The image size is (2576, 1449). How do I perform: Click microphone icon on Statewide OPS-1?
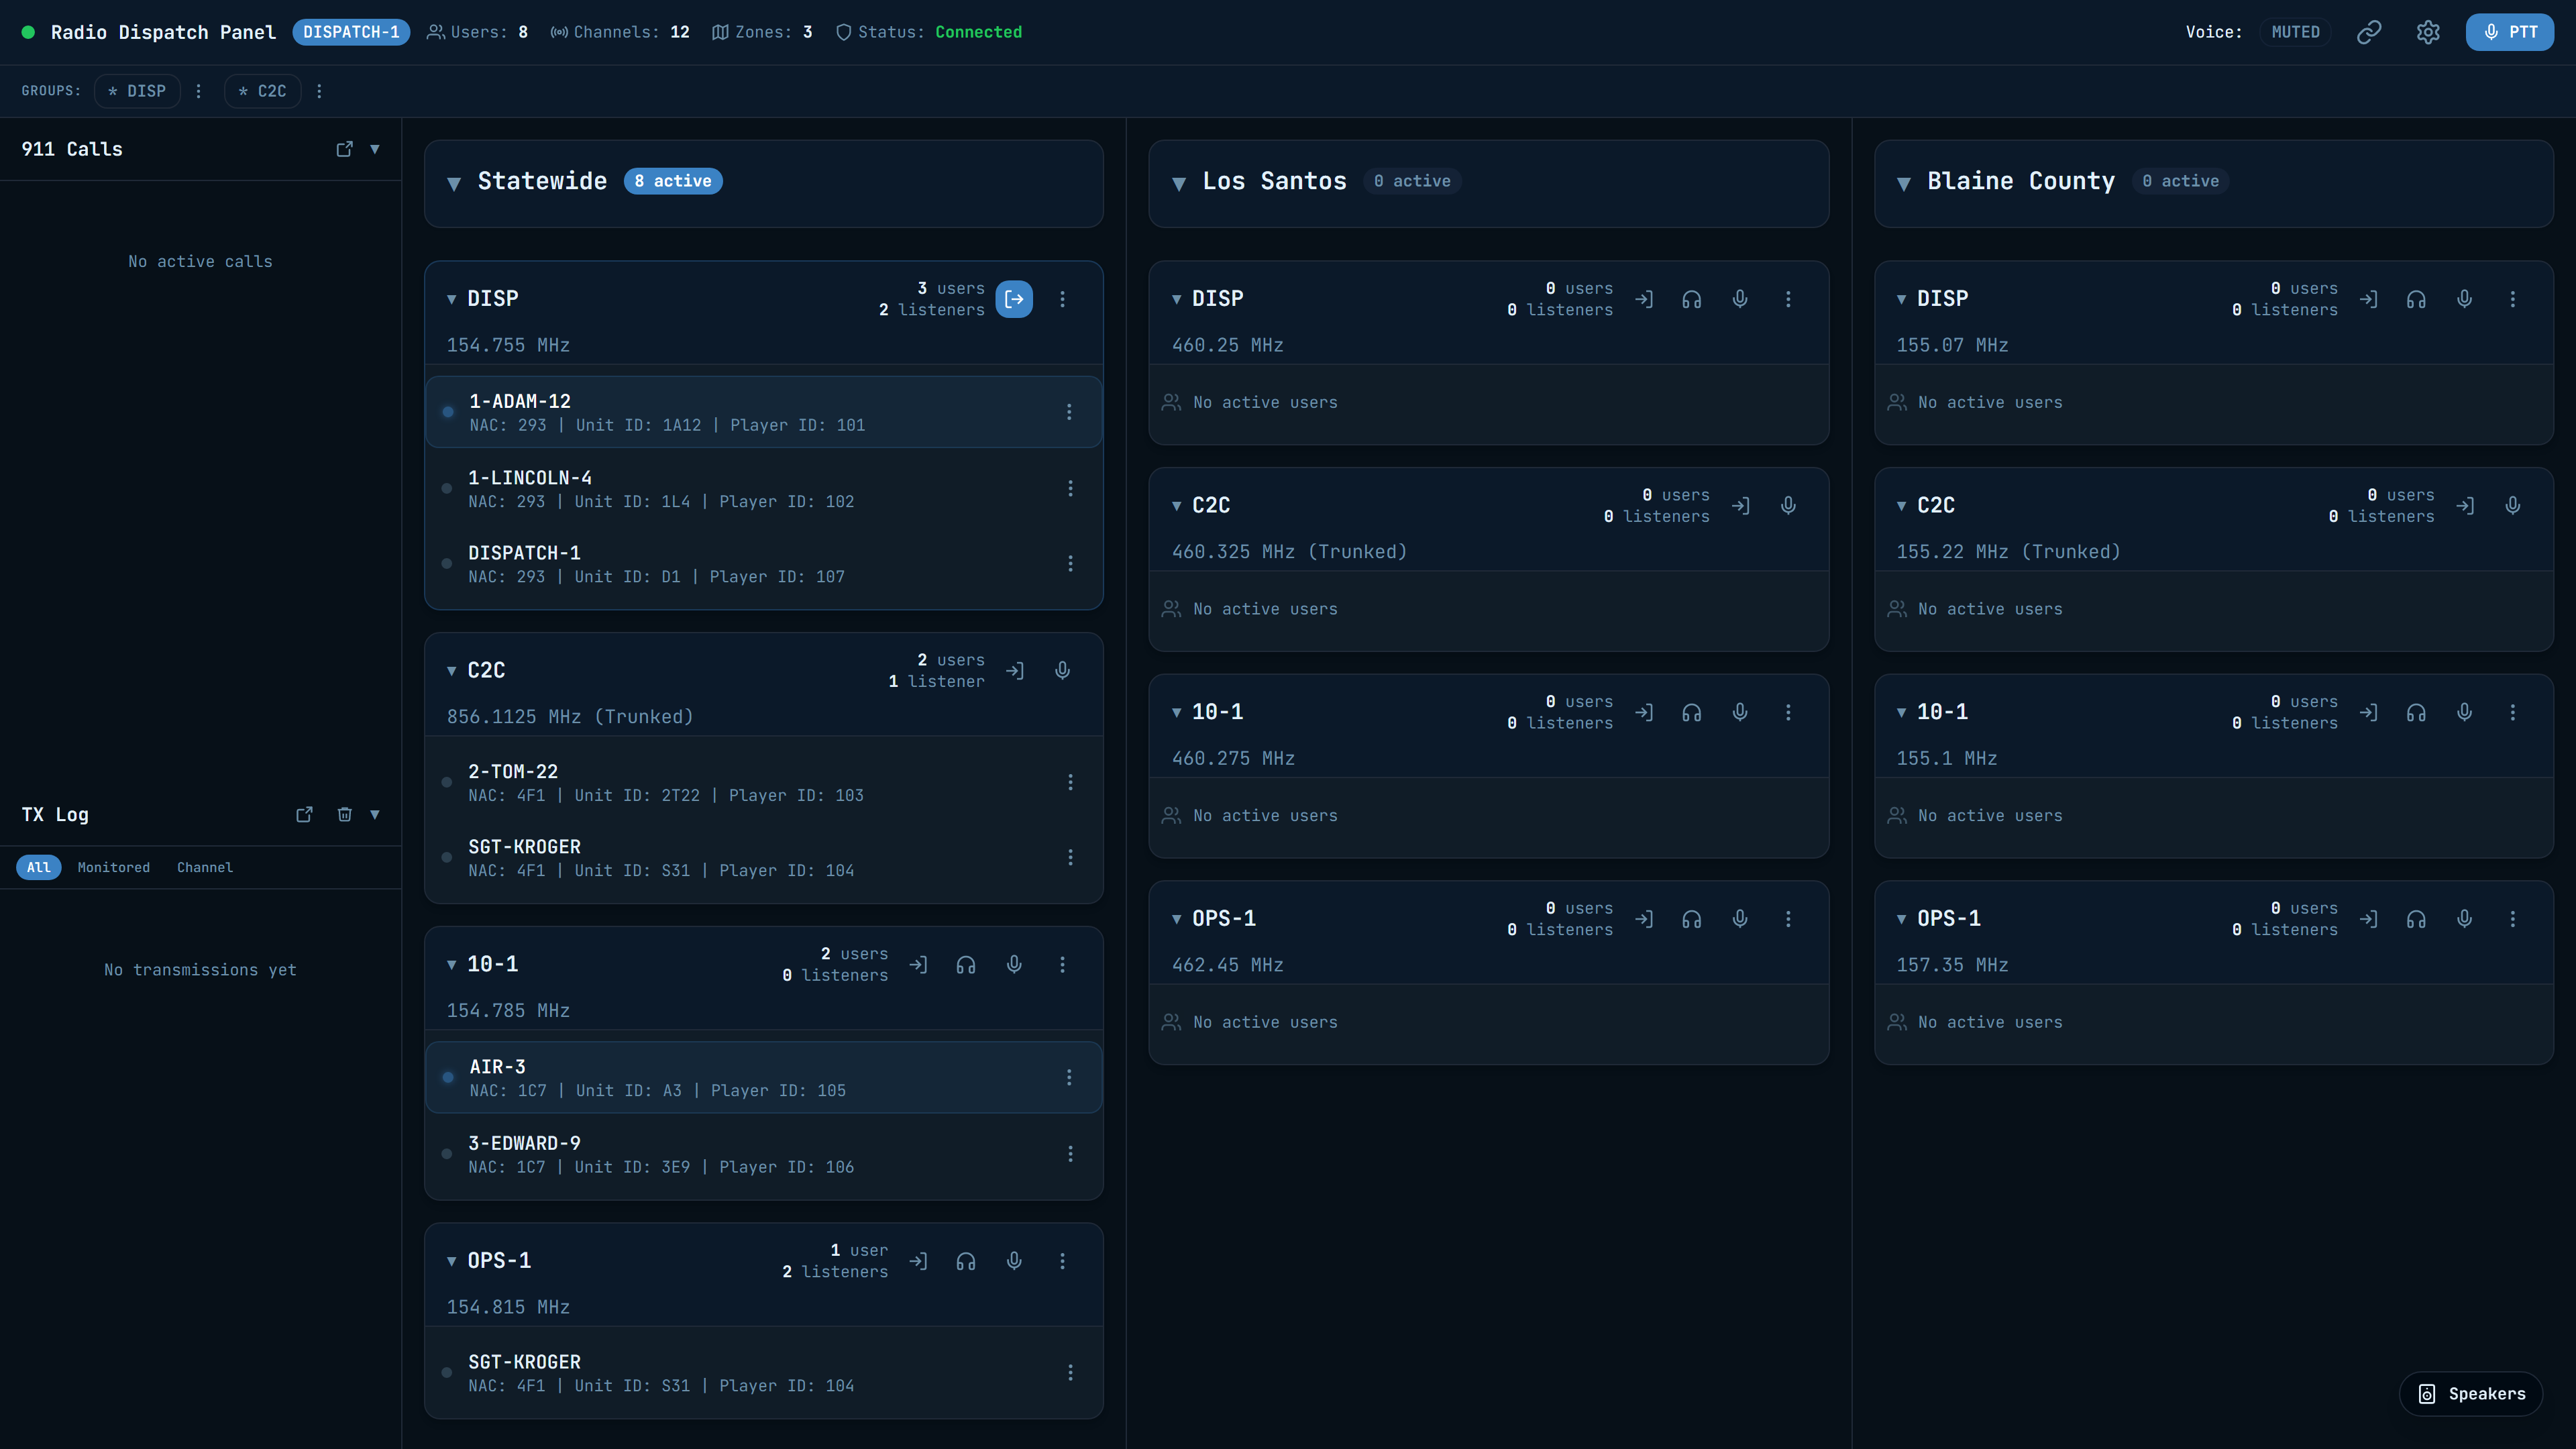point(1014,1261)
